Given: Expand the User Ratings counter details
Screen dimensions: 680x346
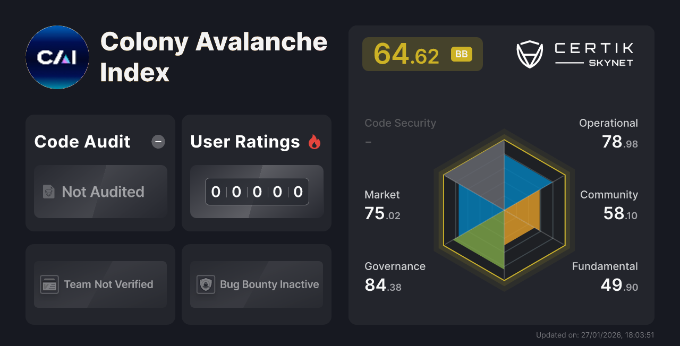Looking at the screenshot, I should click(x=256, y=192).
